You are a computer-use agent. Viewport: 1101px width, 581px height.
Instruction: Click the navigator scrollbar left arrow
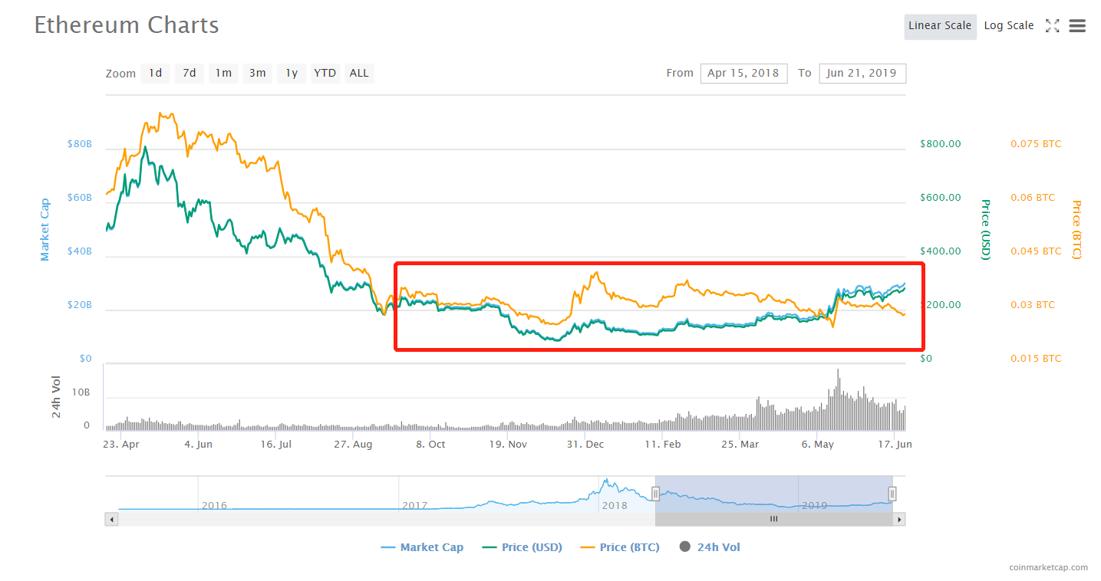pos(112,519)
